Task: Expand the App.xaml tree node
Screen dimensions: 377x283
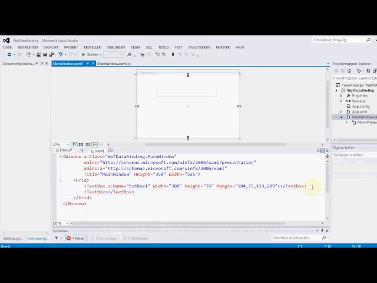Action: (x=341, y=112)
